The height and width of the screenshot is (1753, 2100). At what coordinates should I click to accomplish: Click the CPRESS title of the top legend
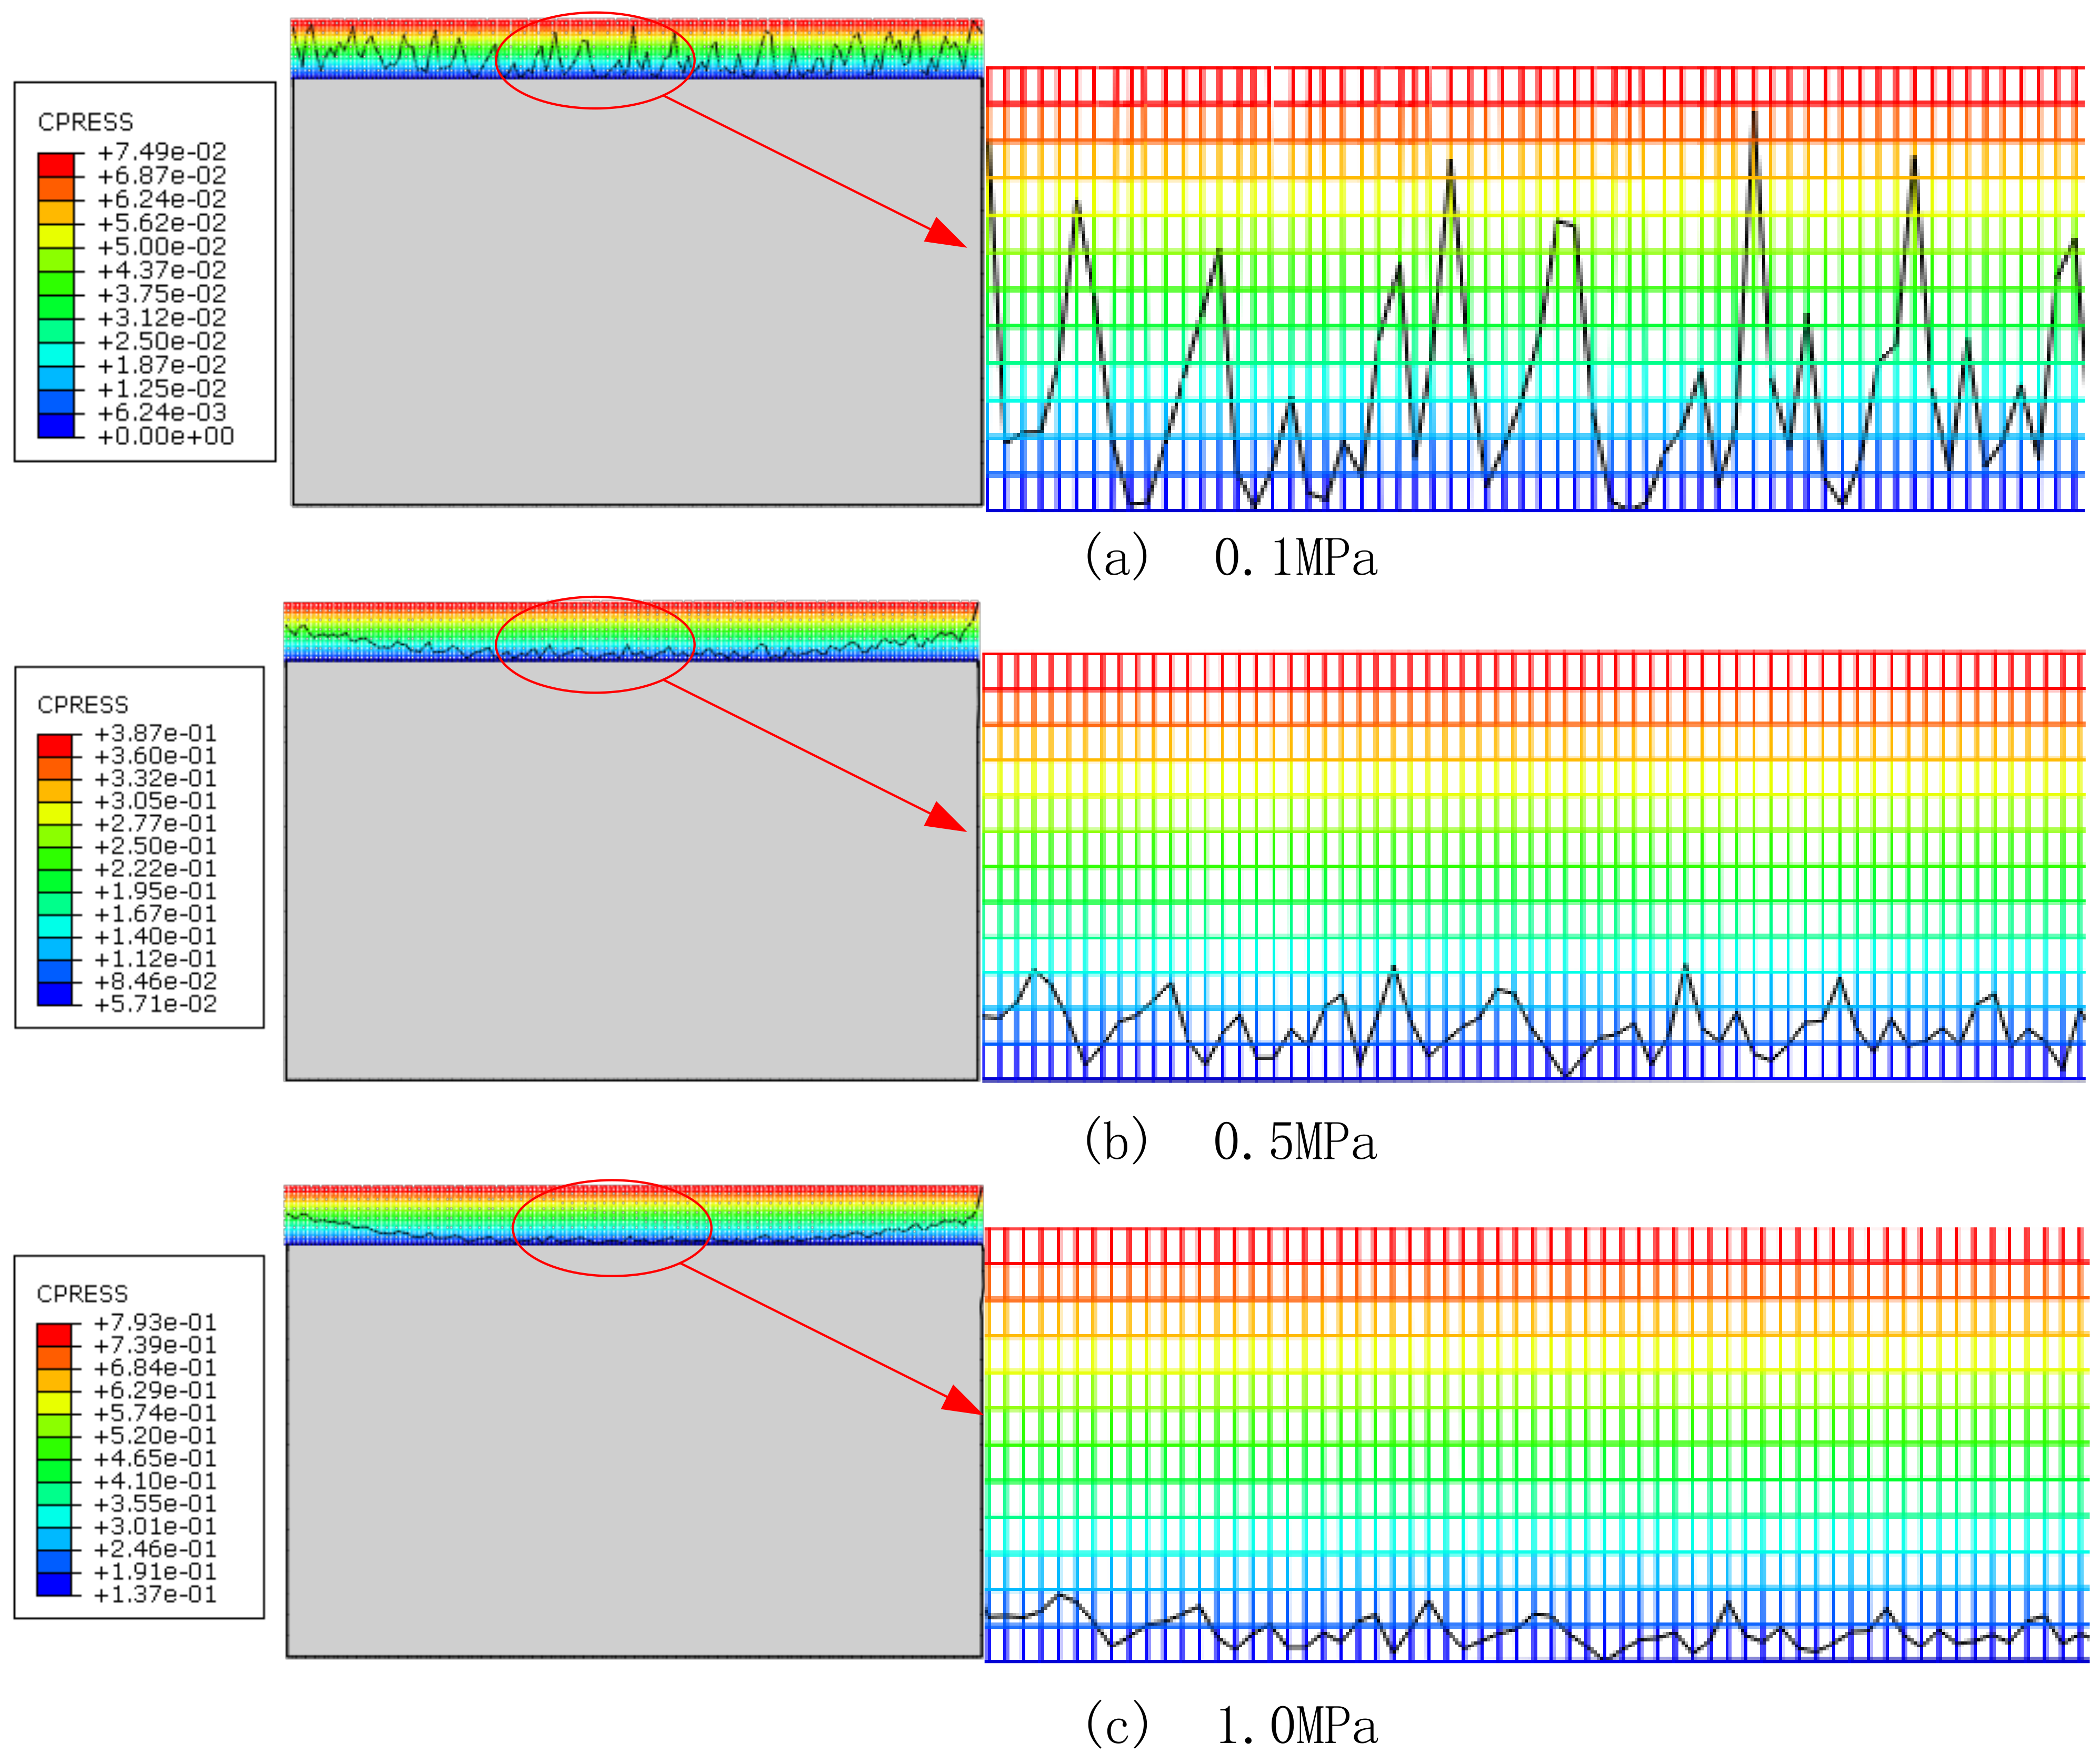[x=85, y=122]
